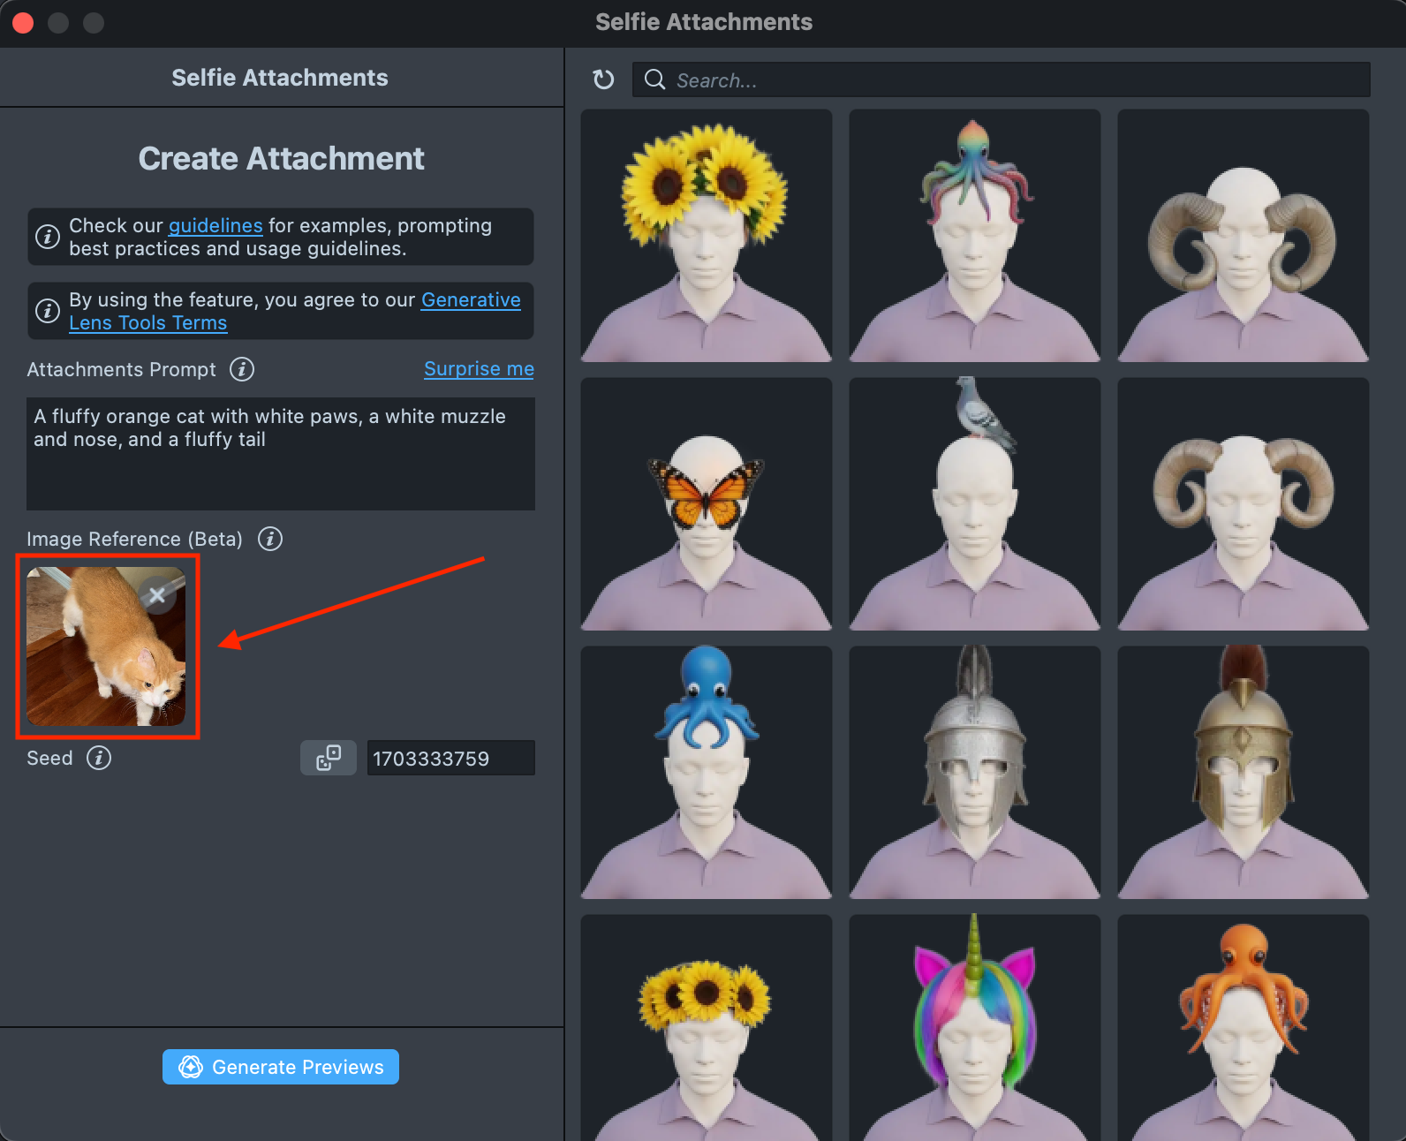Remove the cat reference image
Image resolution: width=1406 pixels, height=1141 pixels.
(157, 596)
